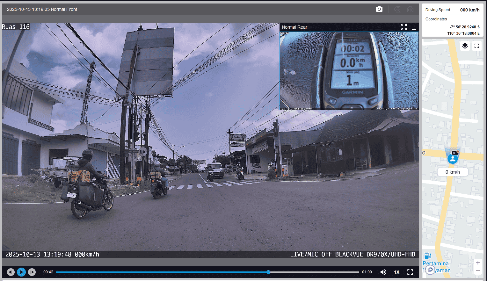
Task: Play the dashcam video
Action: pos(21,272)
